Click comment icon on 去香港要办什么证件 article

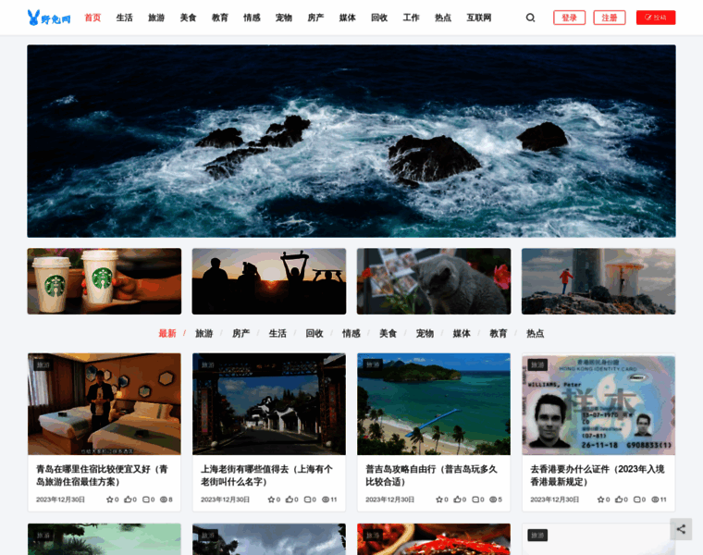tap(636, 499)
